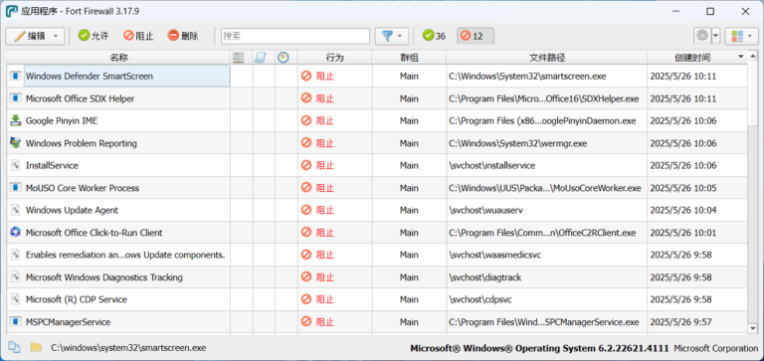
Task: Toggle the blocked apps counter 12
Action: pos(476,36)
